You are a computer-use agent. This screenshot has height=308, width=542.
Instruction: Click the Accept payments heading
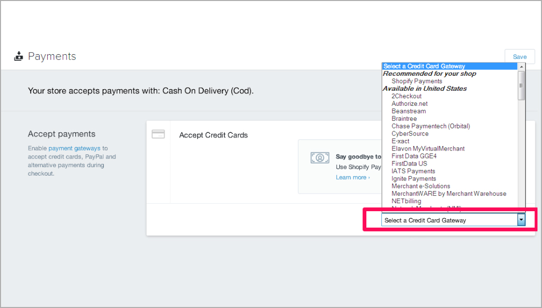(62, 134)
